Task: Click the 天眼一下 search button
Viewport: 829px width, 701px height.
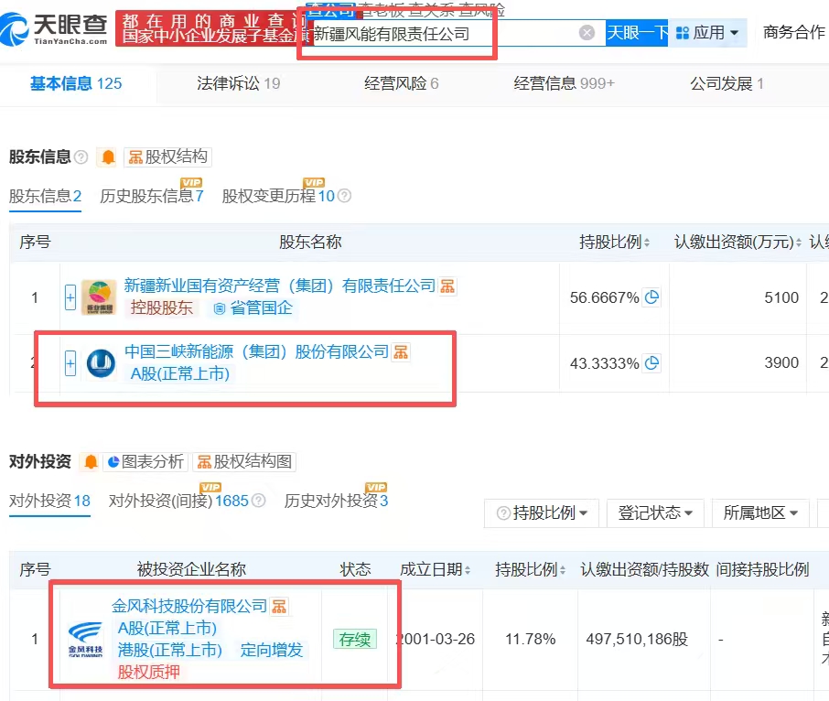Action: (637, 33)
